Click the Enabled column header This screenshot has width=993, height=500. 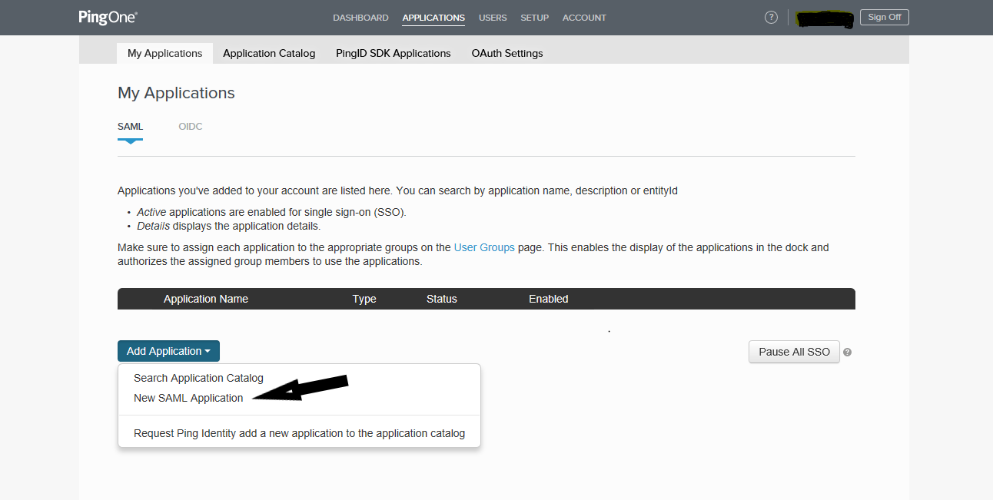(x=549, y=299)
